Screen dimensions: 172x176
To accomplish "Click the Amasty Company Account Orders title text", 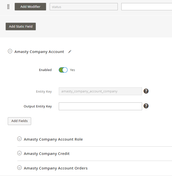I will (x=56, y=168).
